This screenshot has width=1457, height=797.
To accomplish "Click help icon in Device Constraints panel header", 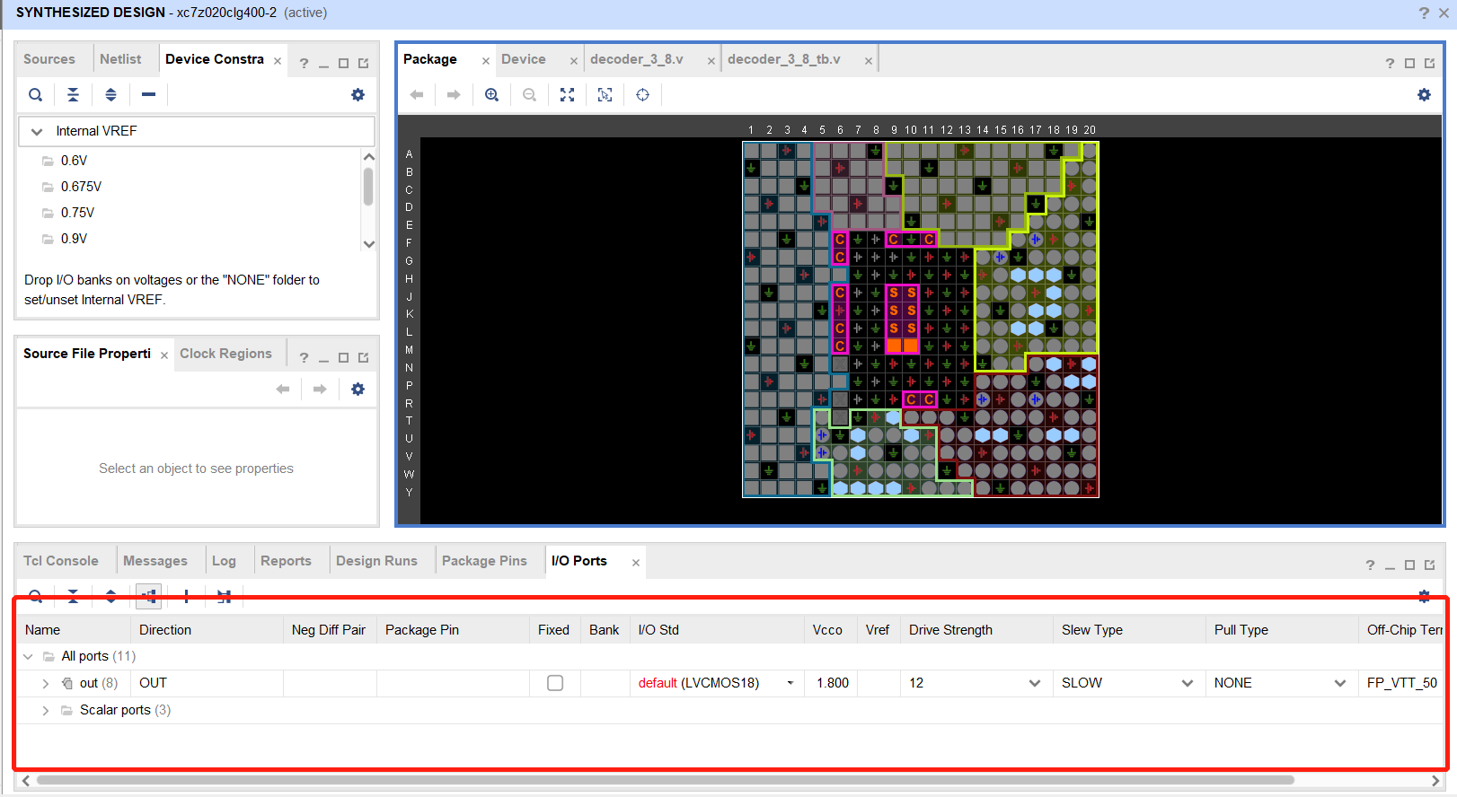I will [304, 63].
